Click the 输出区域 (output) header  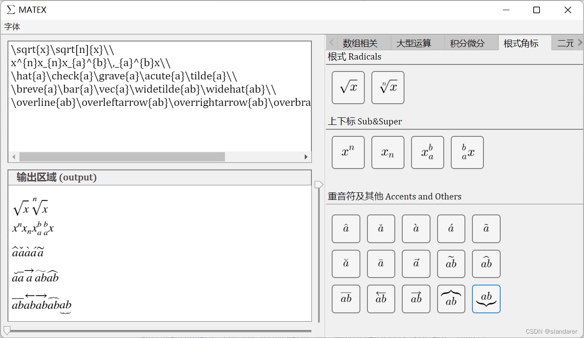(160, 177)
